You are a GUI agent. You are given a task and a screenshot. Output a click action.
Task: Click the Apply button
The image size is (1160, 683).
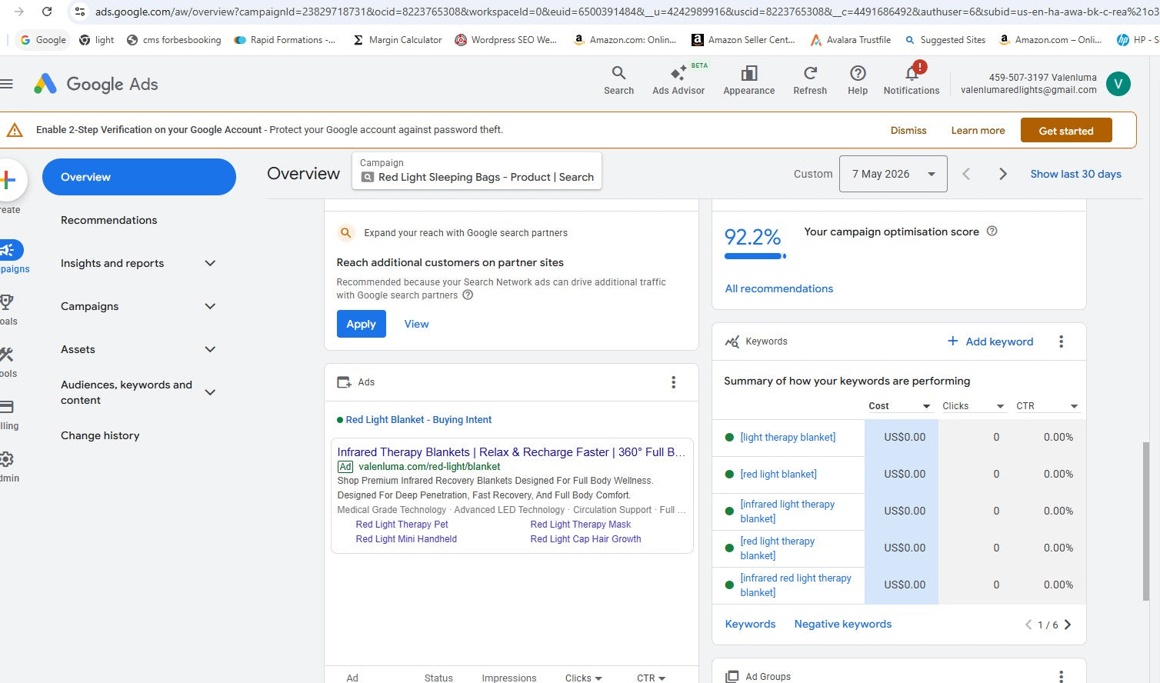[361, 324]
